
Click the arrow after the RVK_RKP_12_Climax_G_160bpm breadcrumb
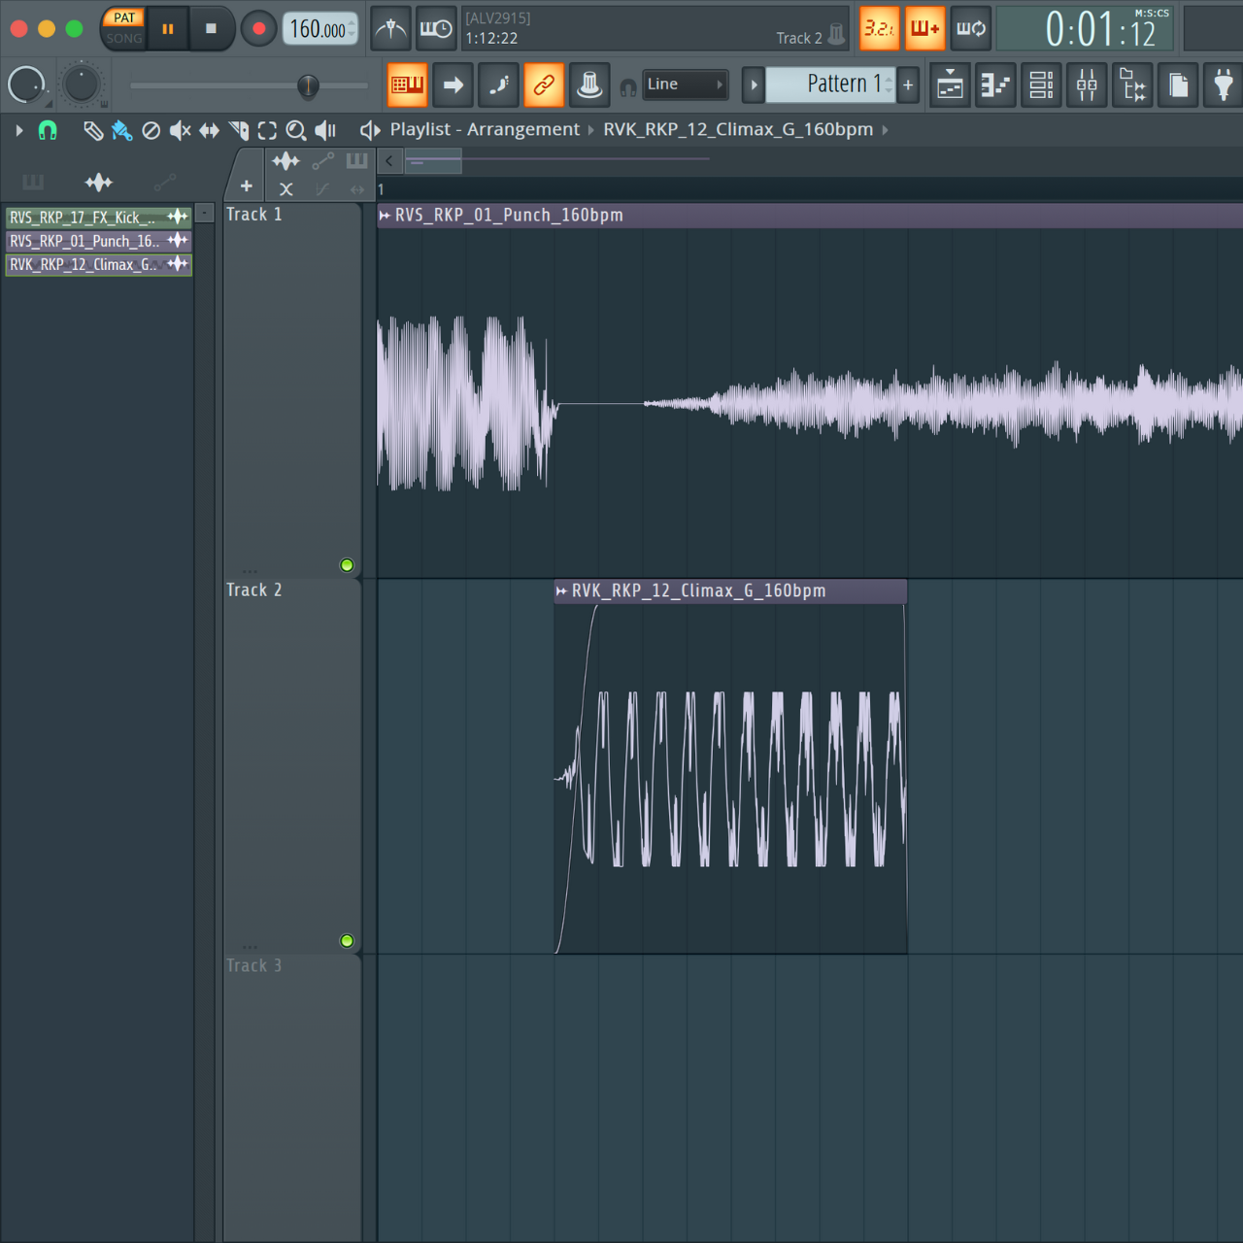tap(885, 130)
